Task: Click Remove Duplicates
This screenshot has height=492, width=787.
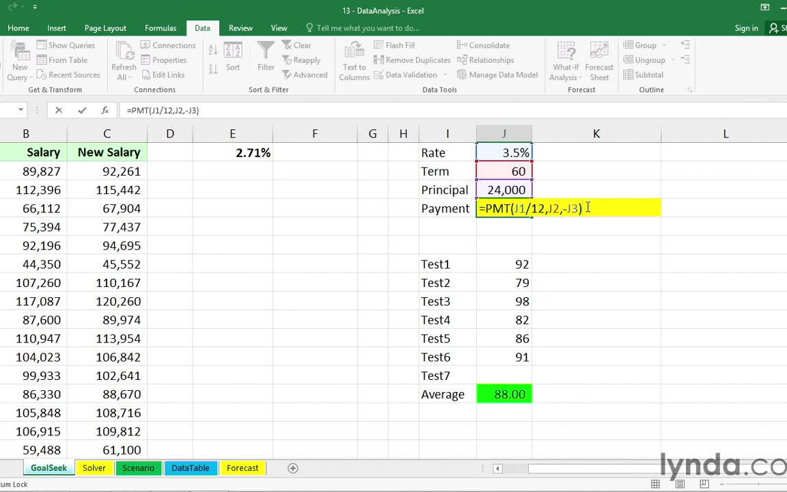Action: (412, 59)
